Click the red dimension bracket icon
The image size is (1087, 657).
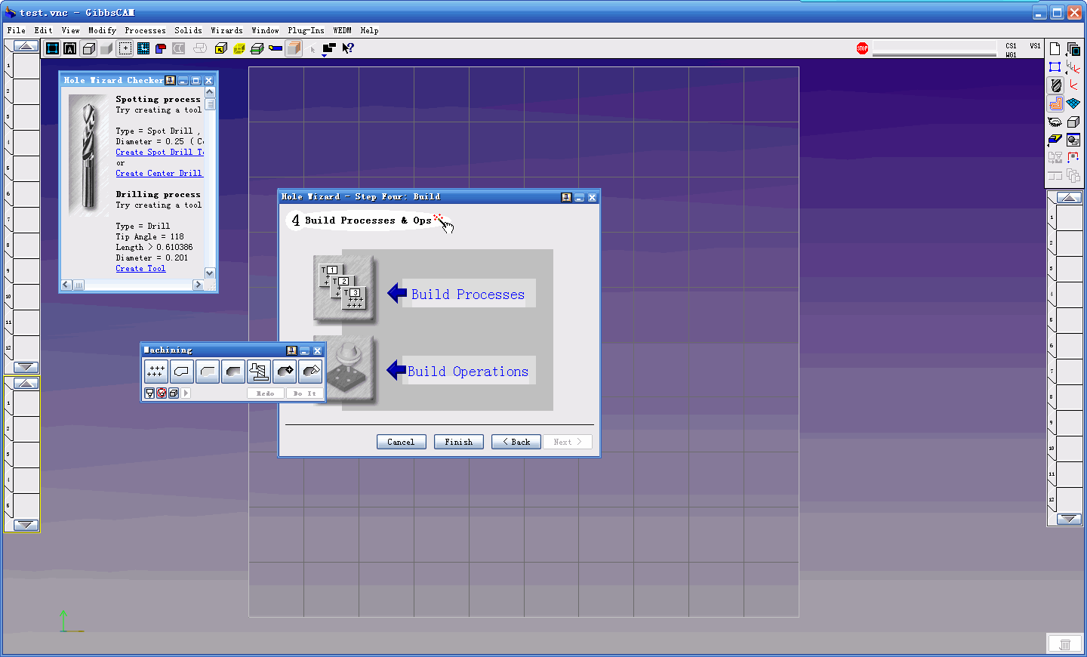point(1073,157)
